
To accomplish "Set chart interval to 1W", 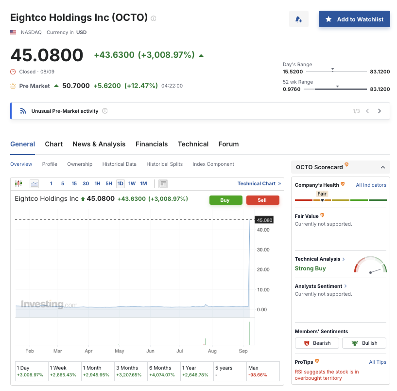I will coord(132,183).
